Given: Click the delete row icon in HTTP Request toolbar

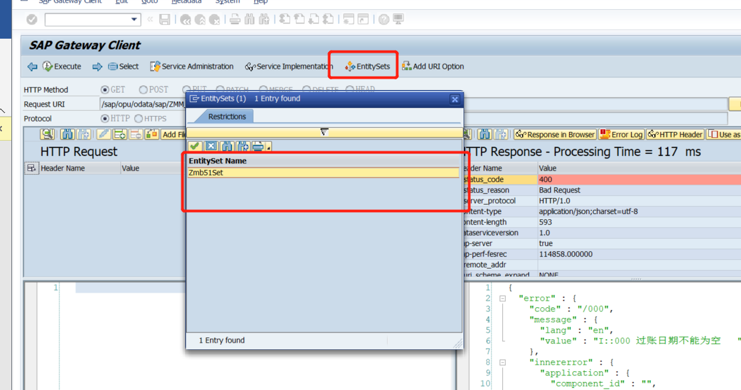Looking at the screenshot, I should tap(135, 135).
